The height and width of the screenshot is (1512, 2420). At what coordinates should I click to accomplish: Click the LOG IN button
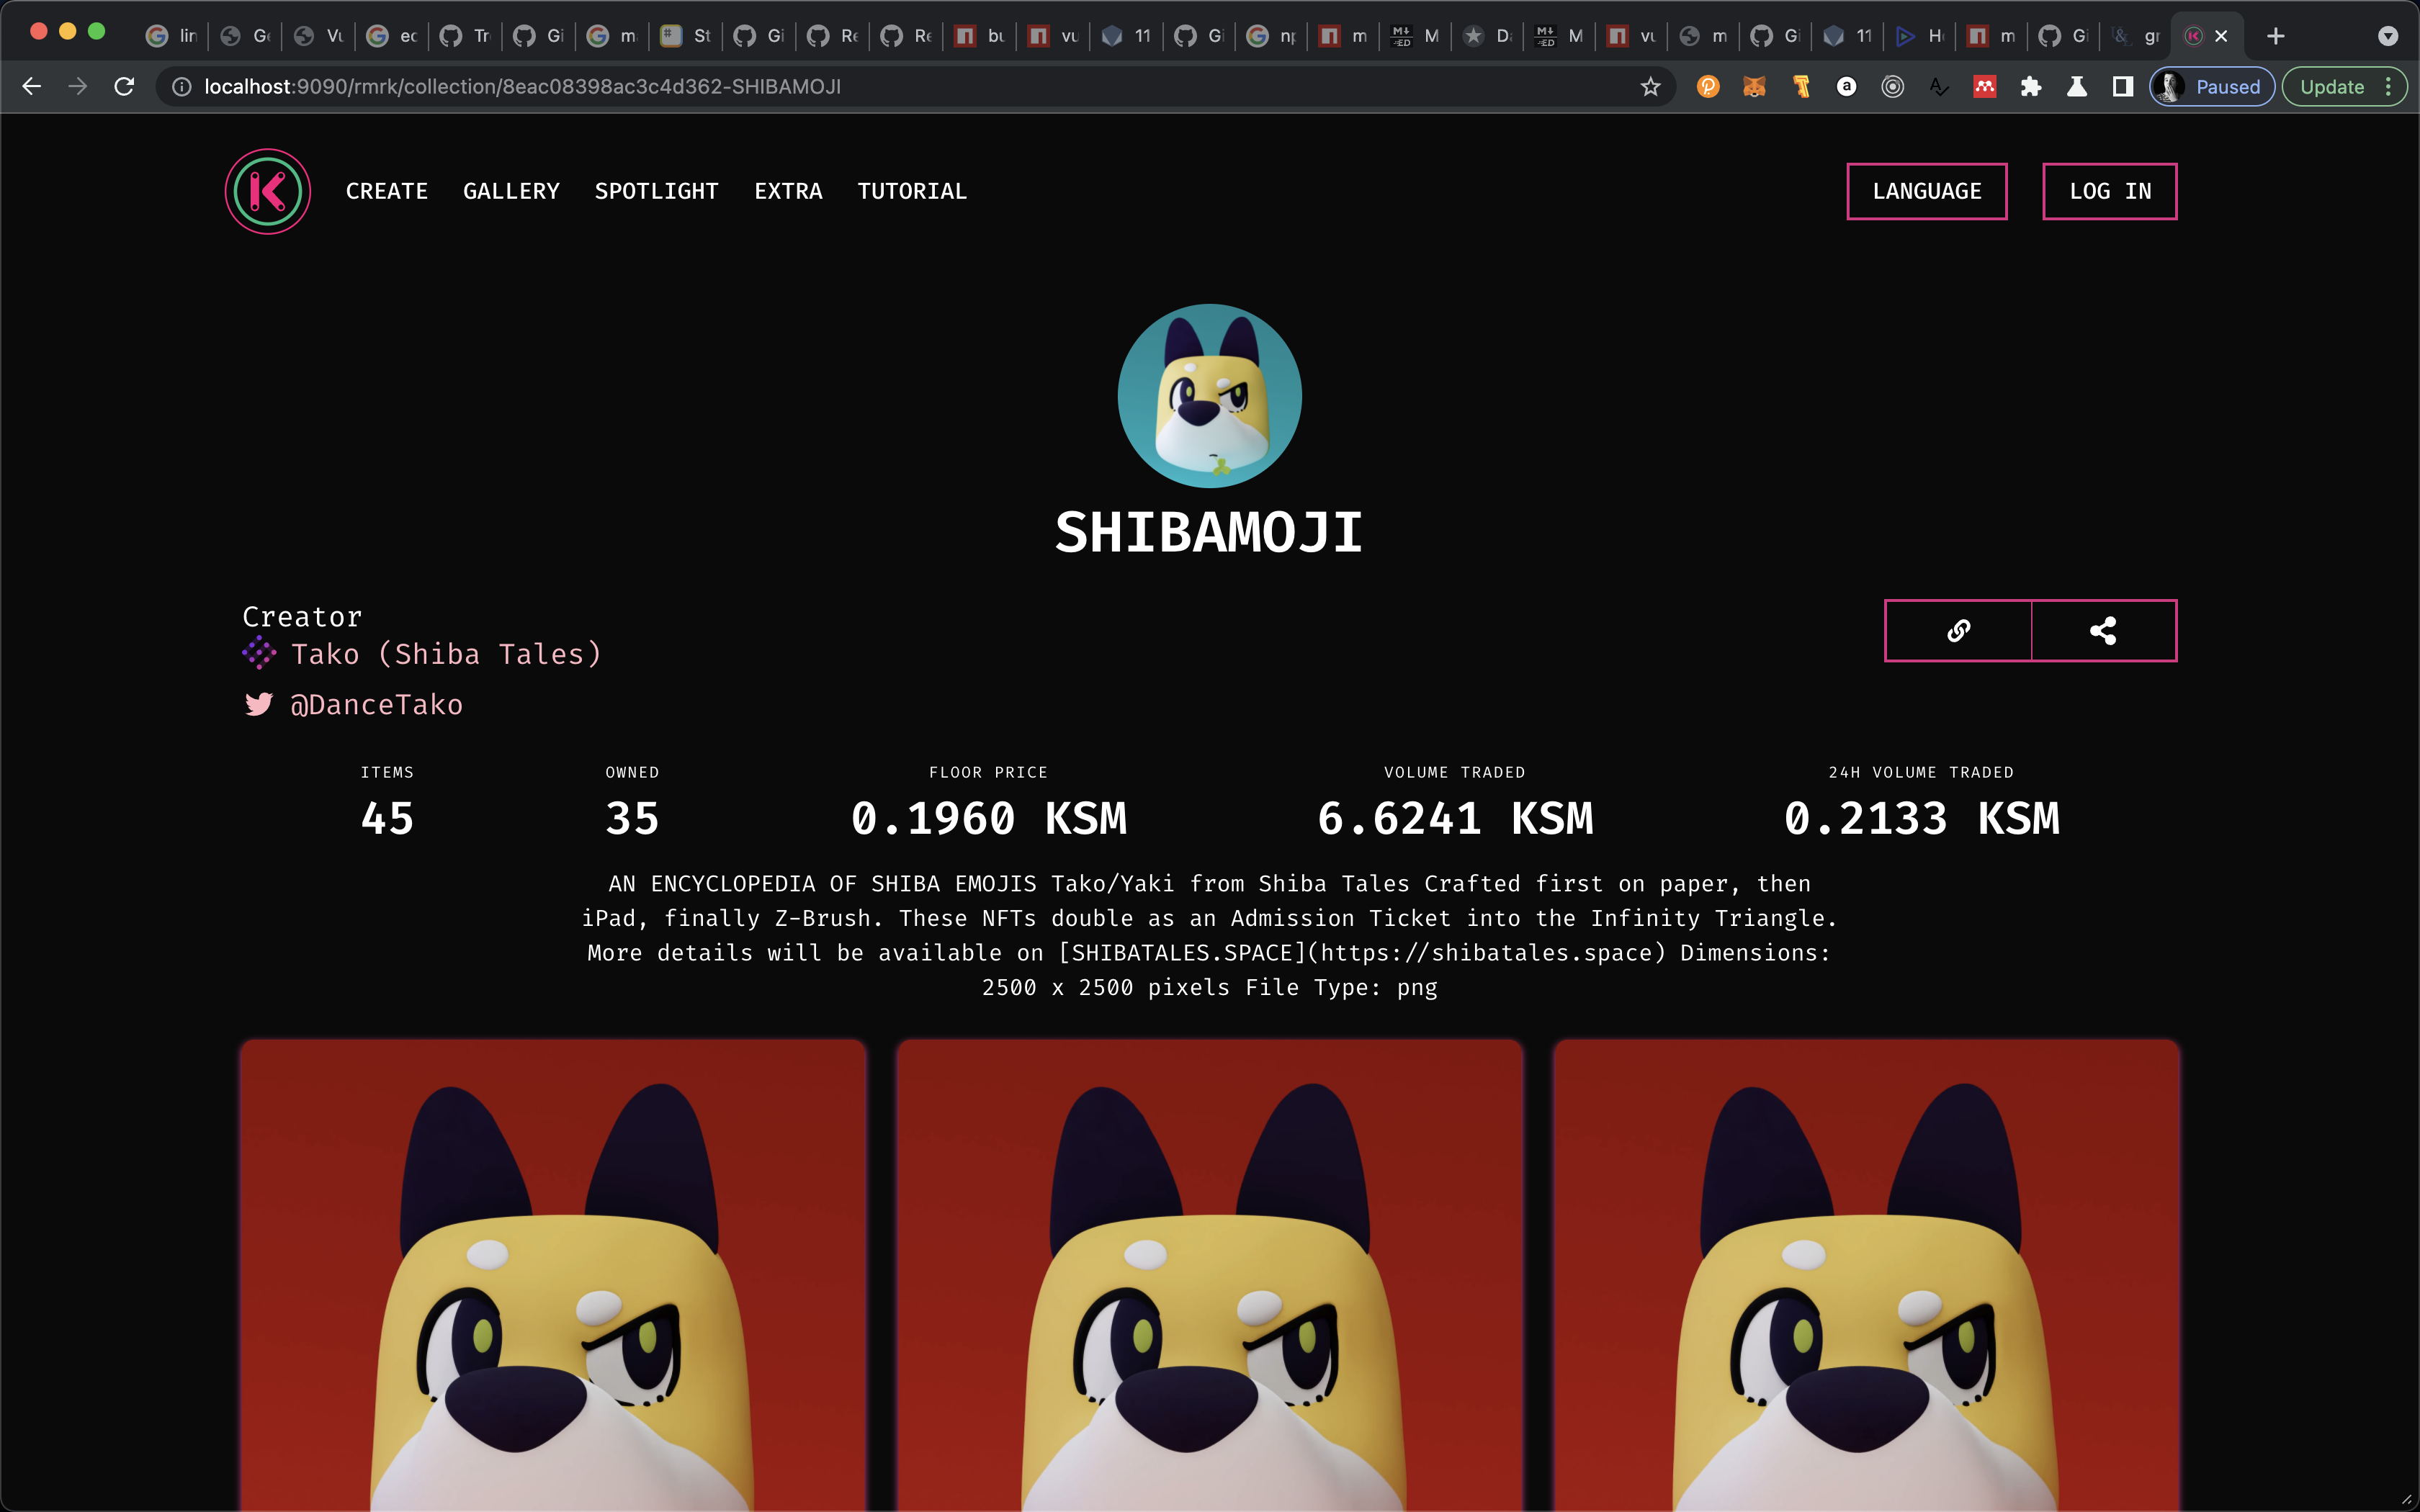point(2109,191)
